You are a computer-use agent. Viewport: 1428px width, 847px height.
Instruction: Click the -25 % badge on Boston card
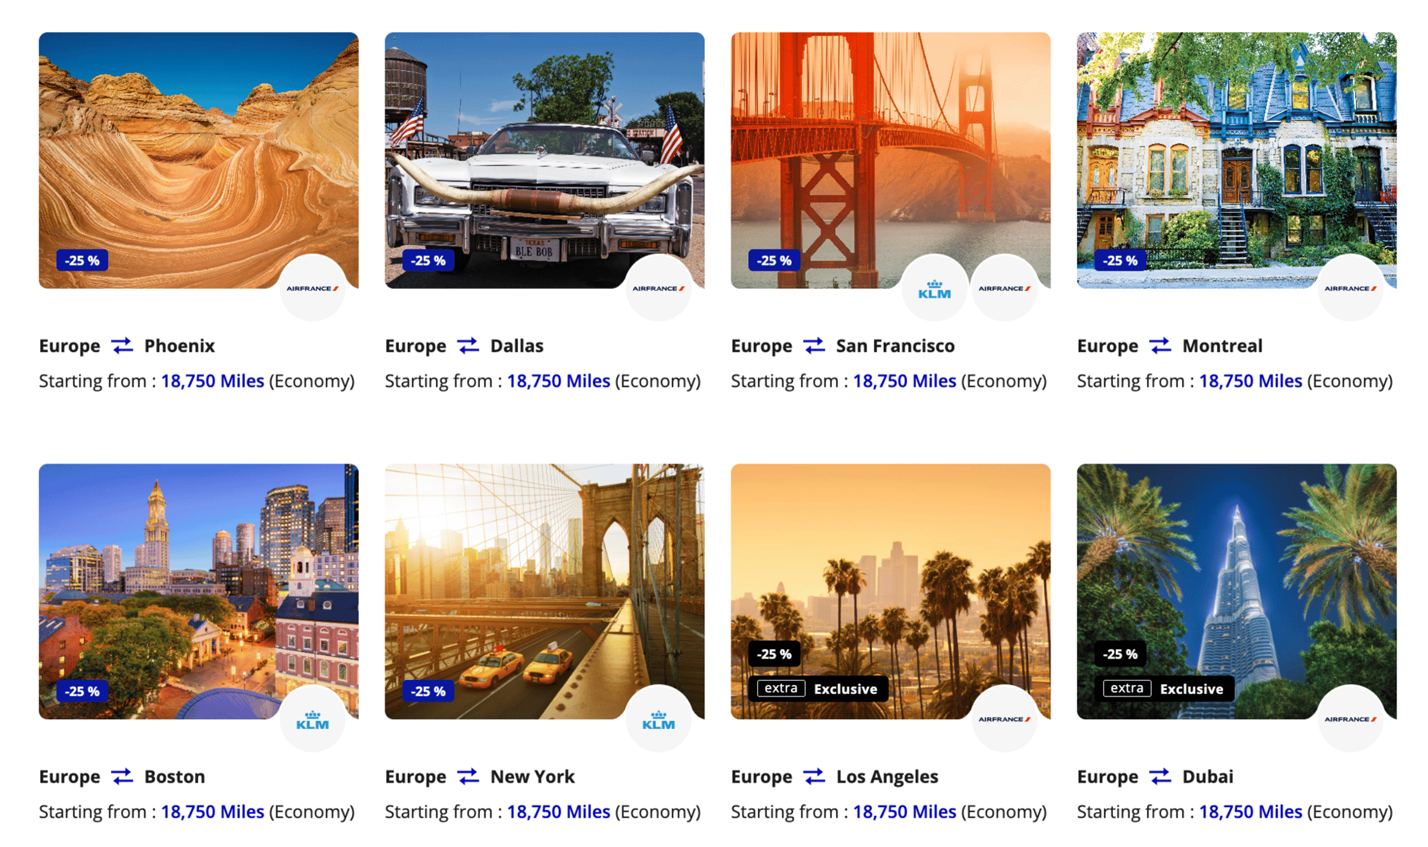coord(82,692)
